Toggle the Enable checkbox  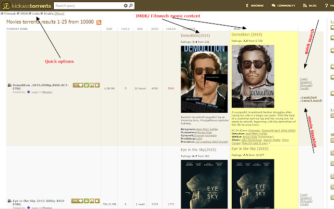[42, 14]
